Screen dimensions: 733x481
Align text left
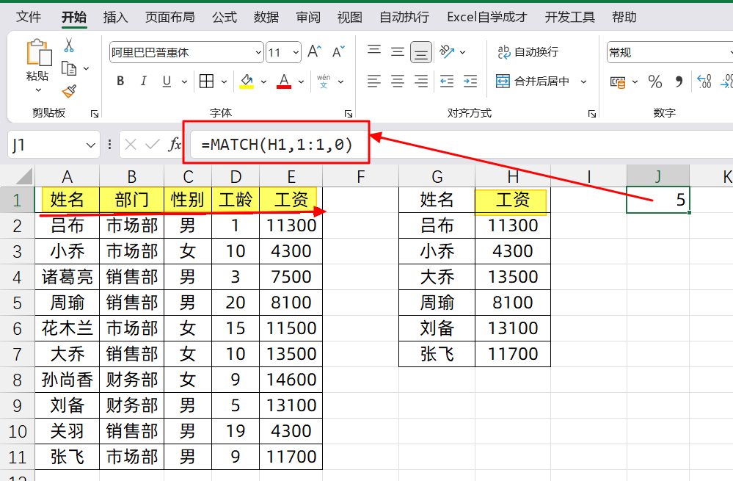click(374, 81)
